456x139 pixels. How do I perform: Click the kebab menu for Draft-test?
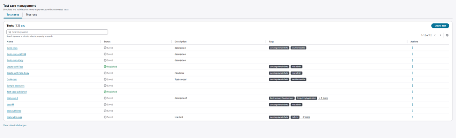tap(412, 79)
